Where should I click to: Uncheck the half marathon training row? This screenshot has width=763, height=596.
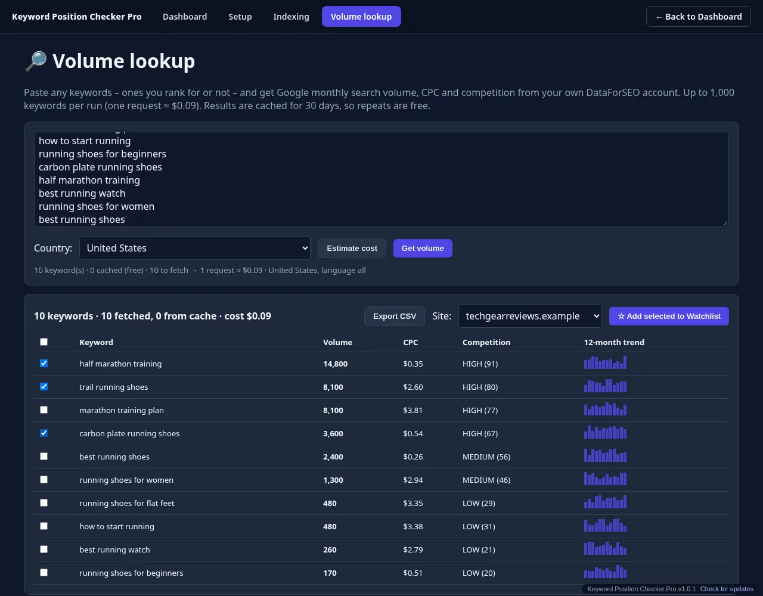[x=44, y=364]
